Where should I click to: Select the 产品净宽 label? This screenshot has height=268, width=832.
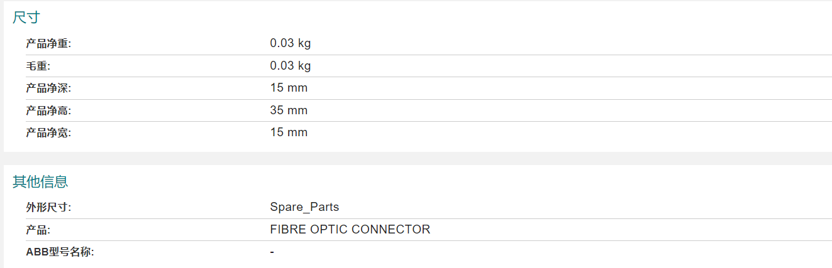point(48,133)
